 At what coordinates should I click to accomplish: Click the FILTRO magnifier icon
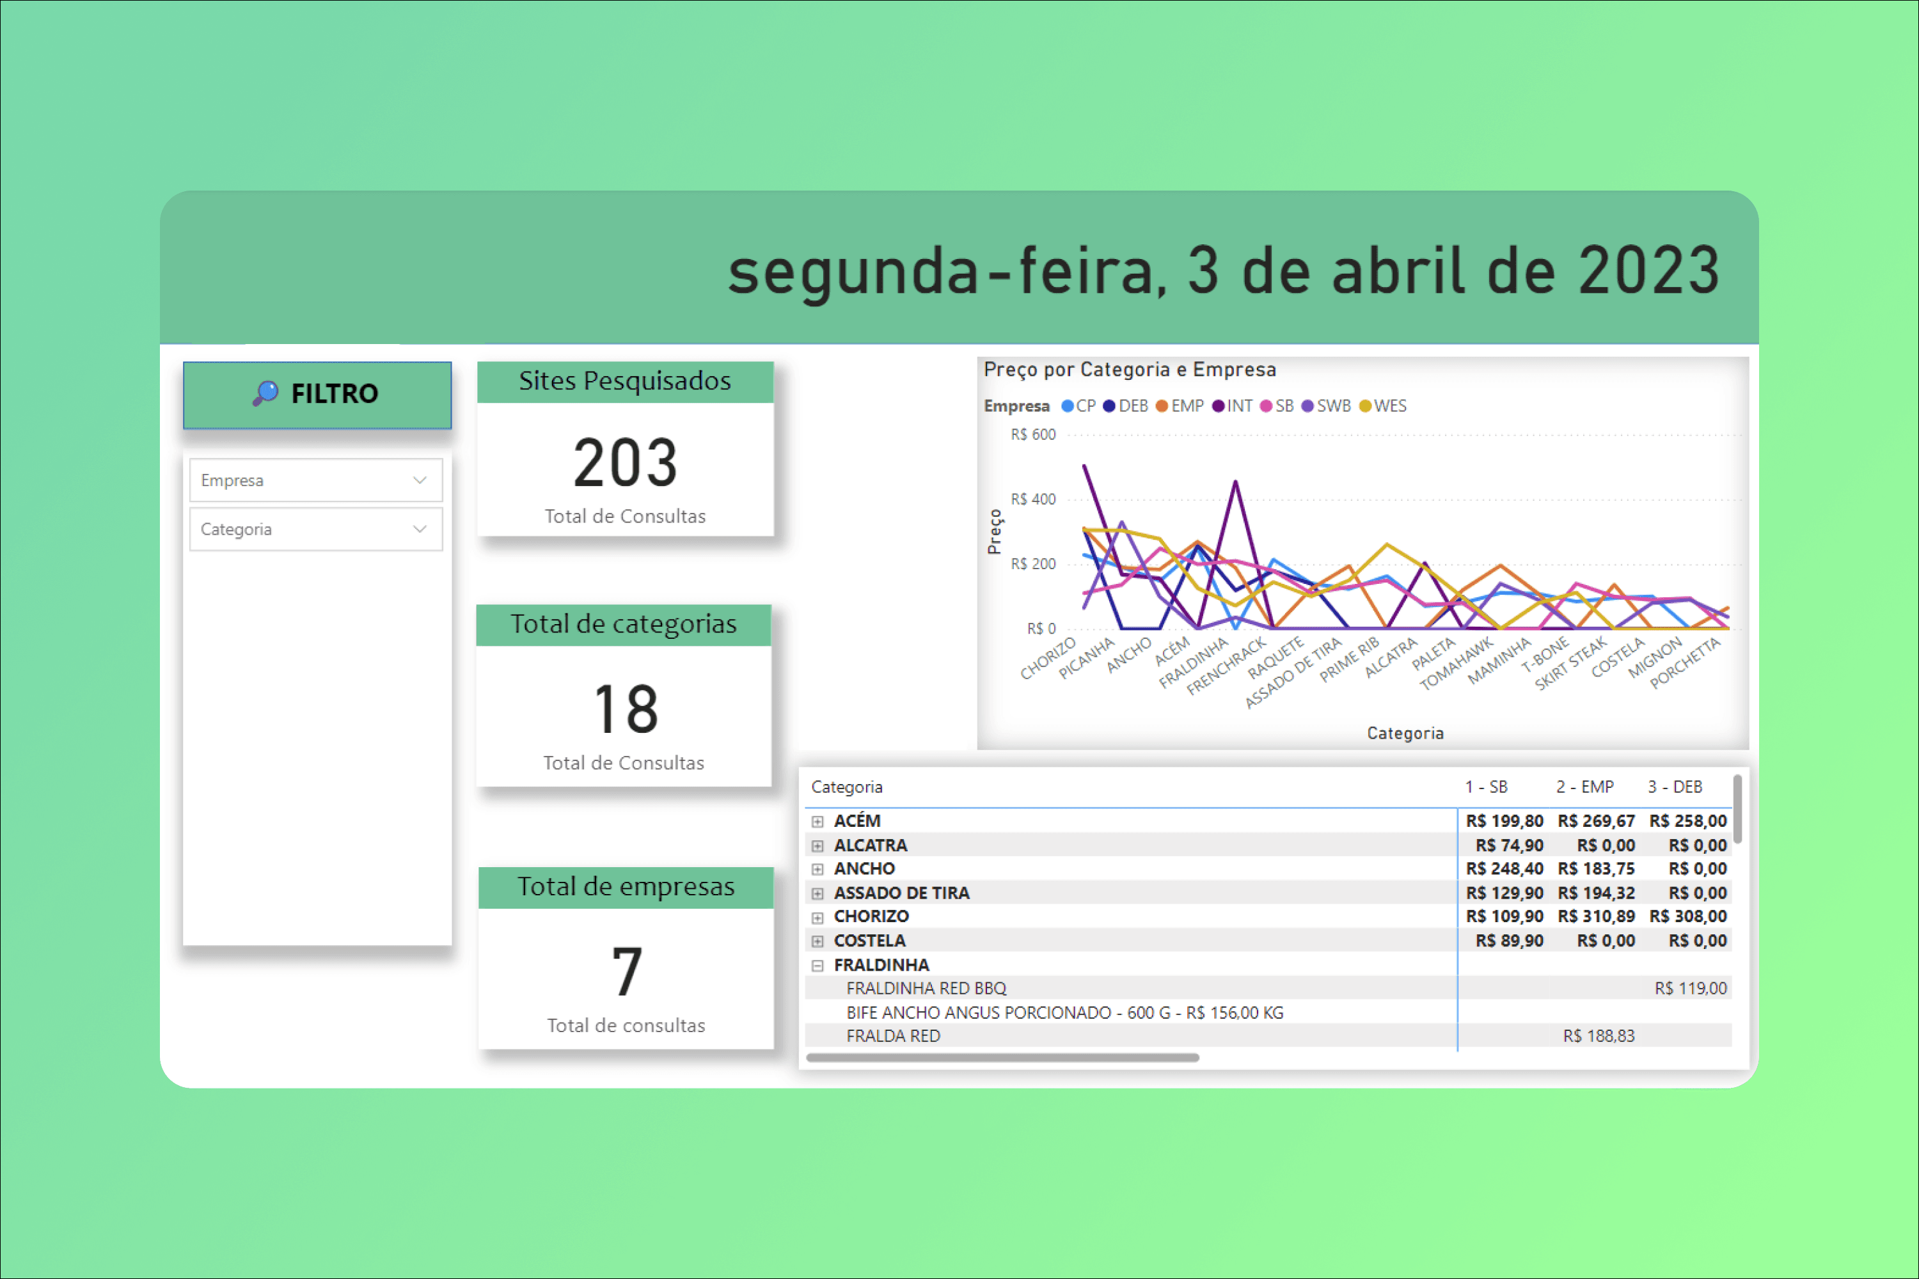[x=265, y=393]
